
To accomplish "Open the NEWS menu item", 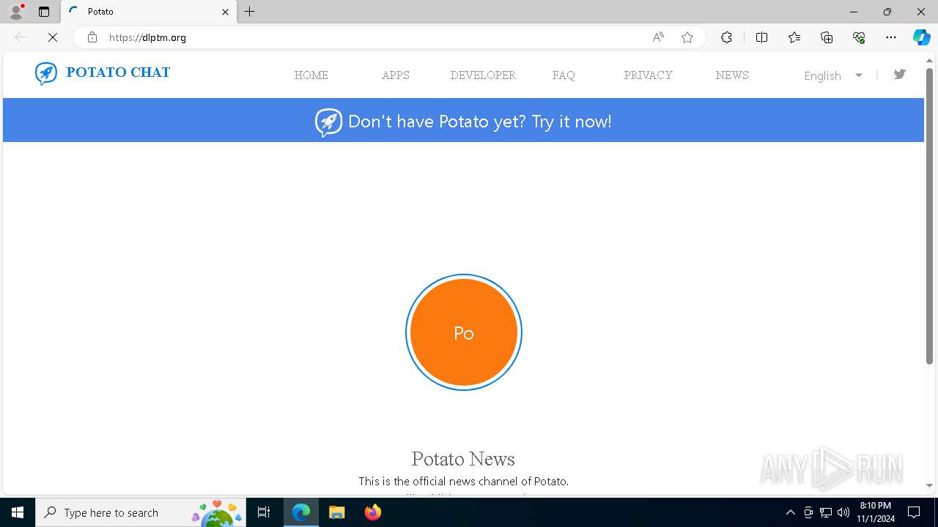I will tap(732, 75).
